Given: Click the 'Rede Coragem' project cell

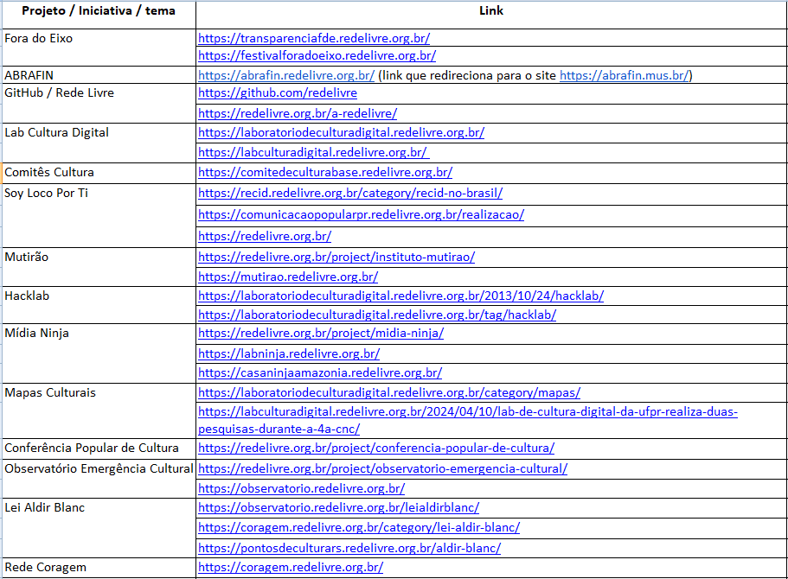Looking at the screenshot, I should click(45, 568).
